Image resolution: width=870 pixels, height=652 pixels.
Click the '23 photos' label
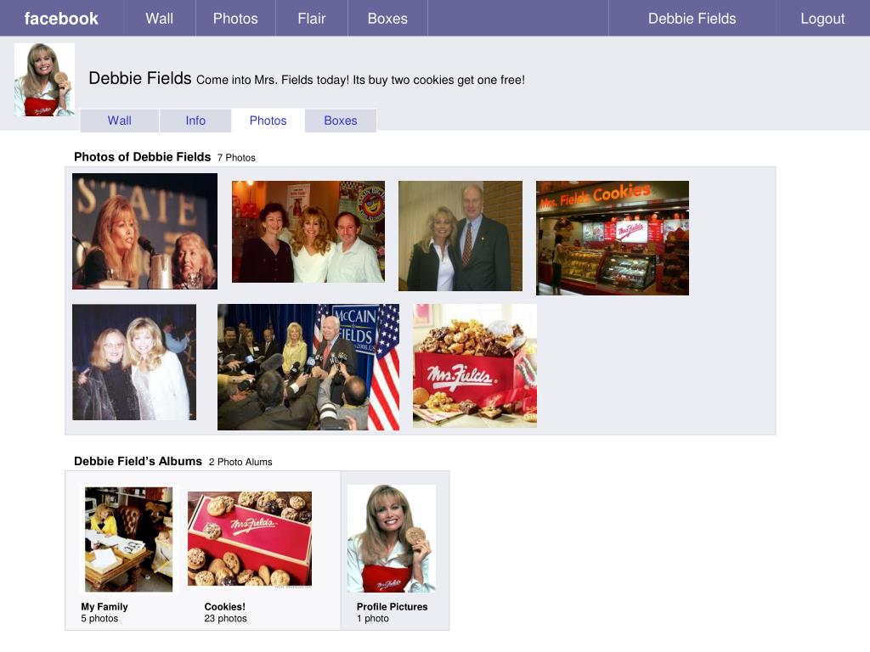pos(225,618)
